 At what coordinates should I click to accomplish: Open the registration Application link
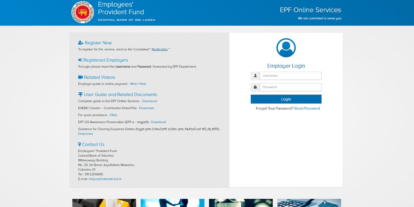point(160,49)
